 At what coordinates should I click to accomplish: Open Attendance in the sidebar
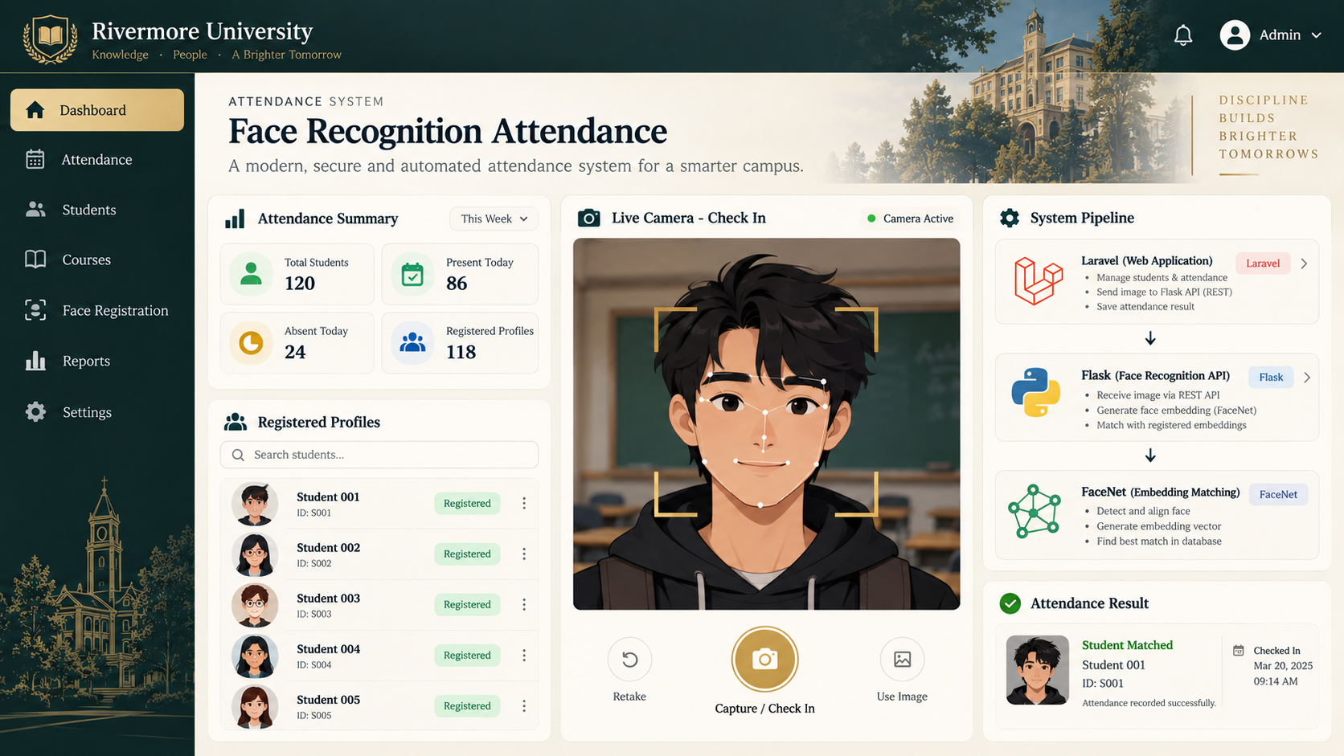click(x=97, y=160)
